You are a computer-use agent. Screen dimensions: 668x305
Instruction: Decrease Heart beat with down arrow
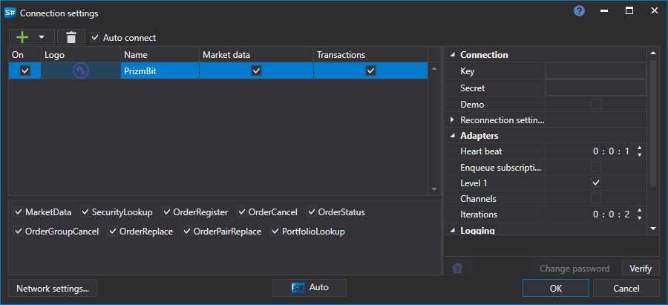(x=640, y=154)
